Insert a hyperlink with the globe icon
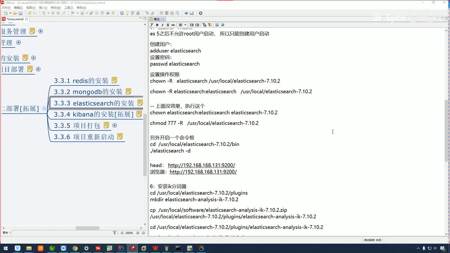This screenshot has height=253, width=450. pyautogui.click(x=222, y=25)
